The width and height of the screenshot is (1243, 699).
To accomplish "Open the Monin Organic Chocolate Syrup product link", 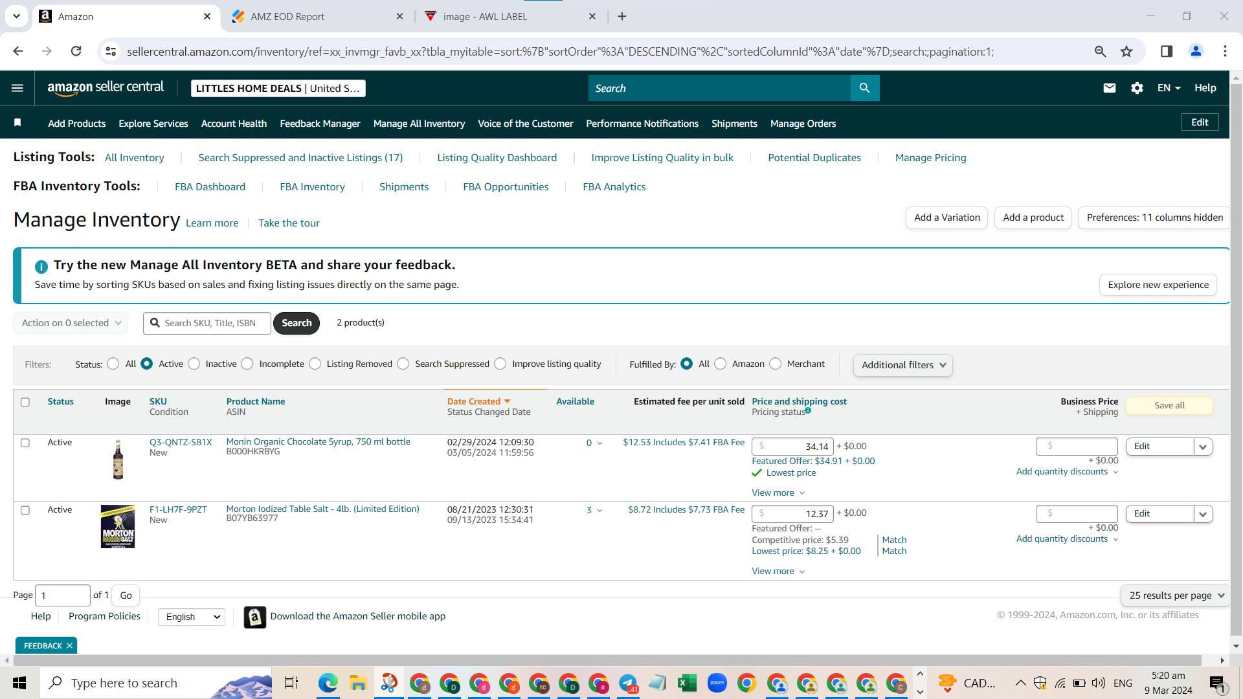I will click(318, 441).
